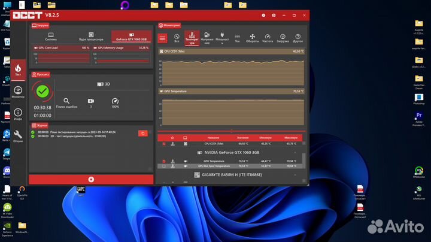Click the graph icon in GPU Temperature row
Image resolution: width=431 pixels, height=242 pixels.
(173, 161)
